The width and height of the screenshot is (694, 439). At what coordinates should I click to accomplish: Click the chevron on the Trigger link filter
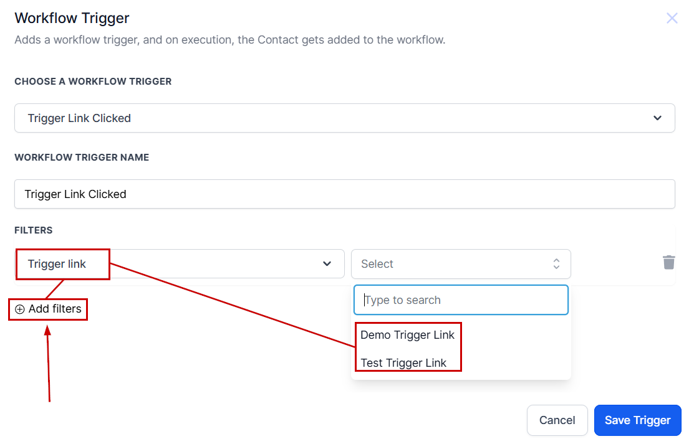(327, 263)
